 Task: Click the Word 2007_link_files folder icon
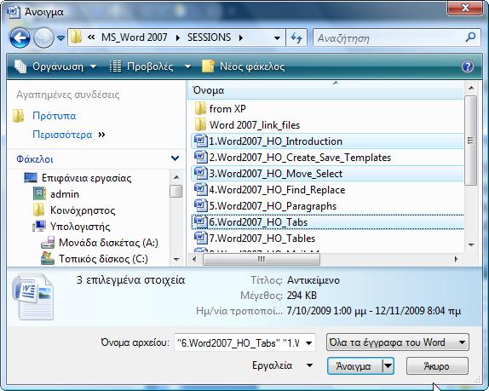[200, 124]
